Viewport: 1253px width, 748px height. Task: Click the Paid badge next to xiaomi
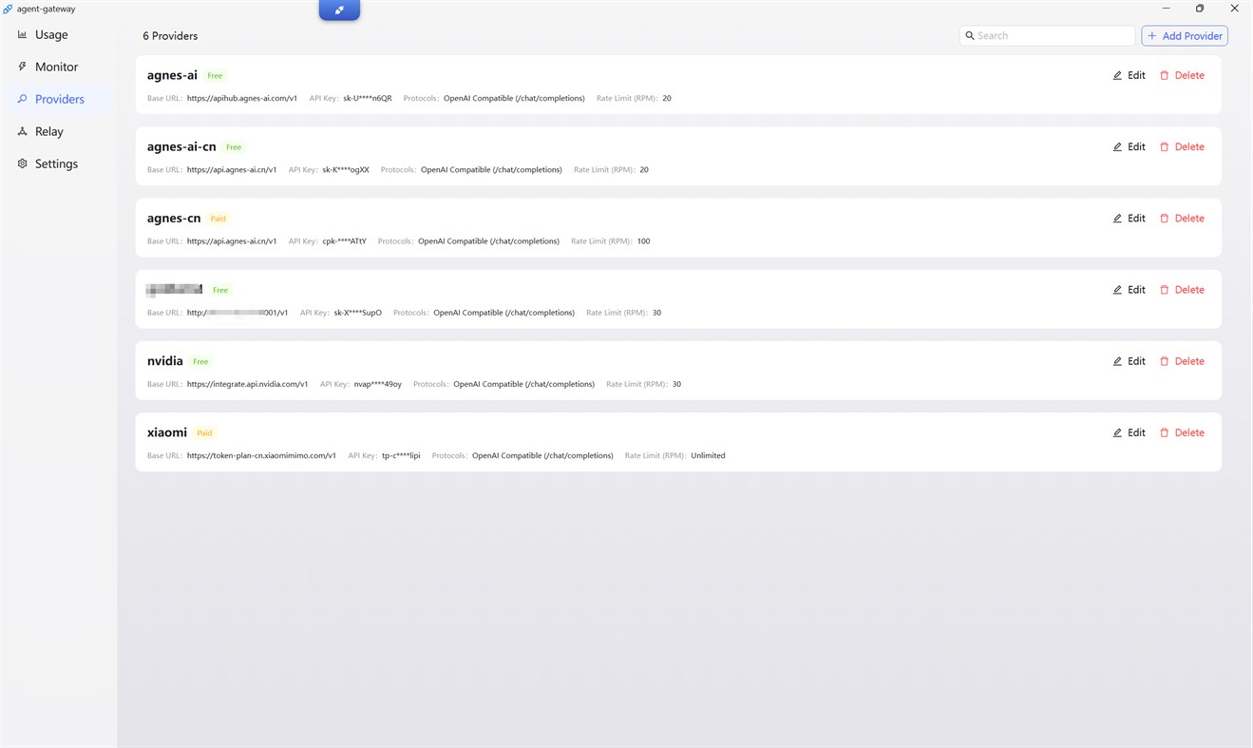(x=204, y=433)
